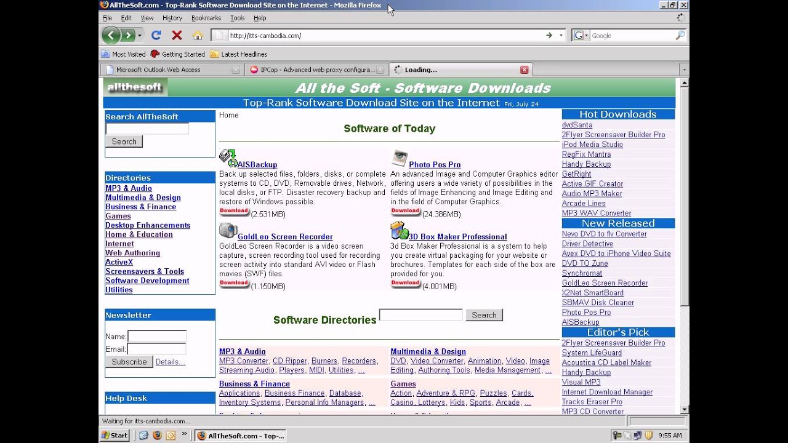This screenshot has width=788, height=443.
Task: Open the Getting Started bookmark
Action: click(x=178, y=54)
